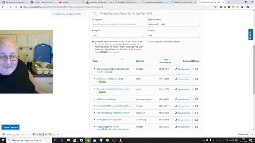Download Realtek PCI-E Memory Card Reader Driver

[182, 106]
